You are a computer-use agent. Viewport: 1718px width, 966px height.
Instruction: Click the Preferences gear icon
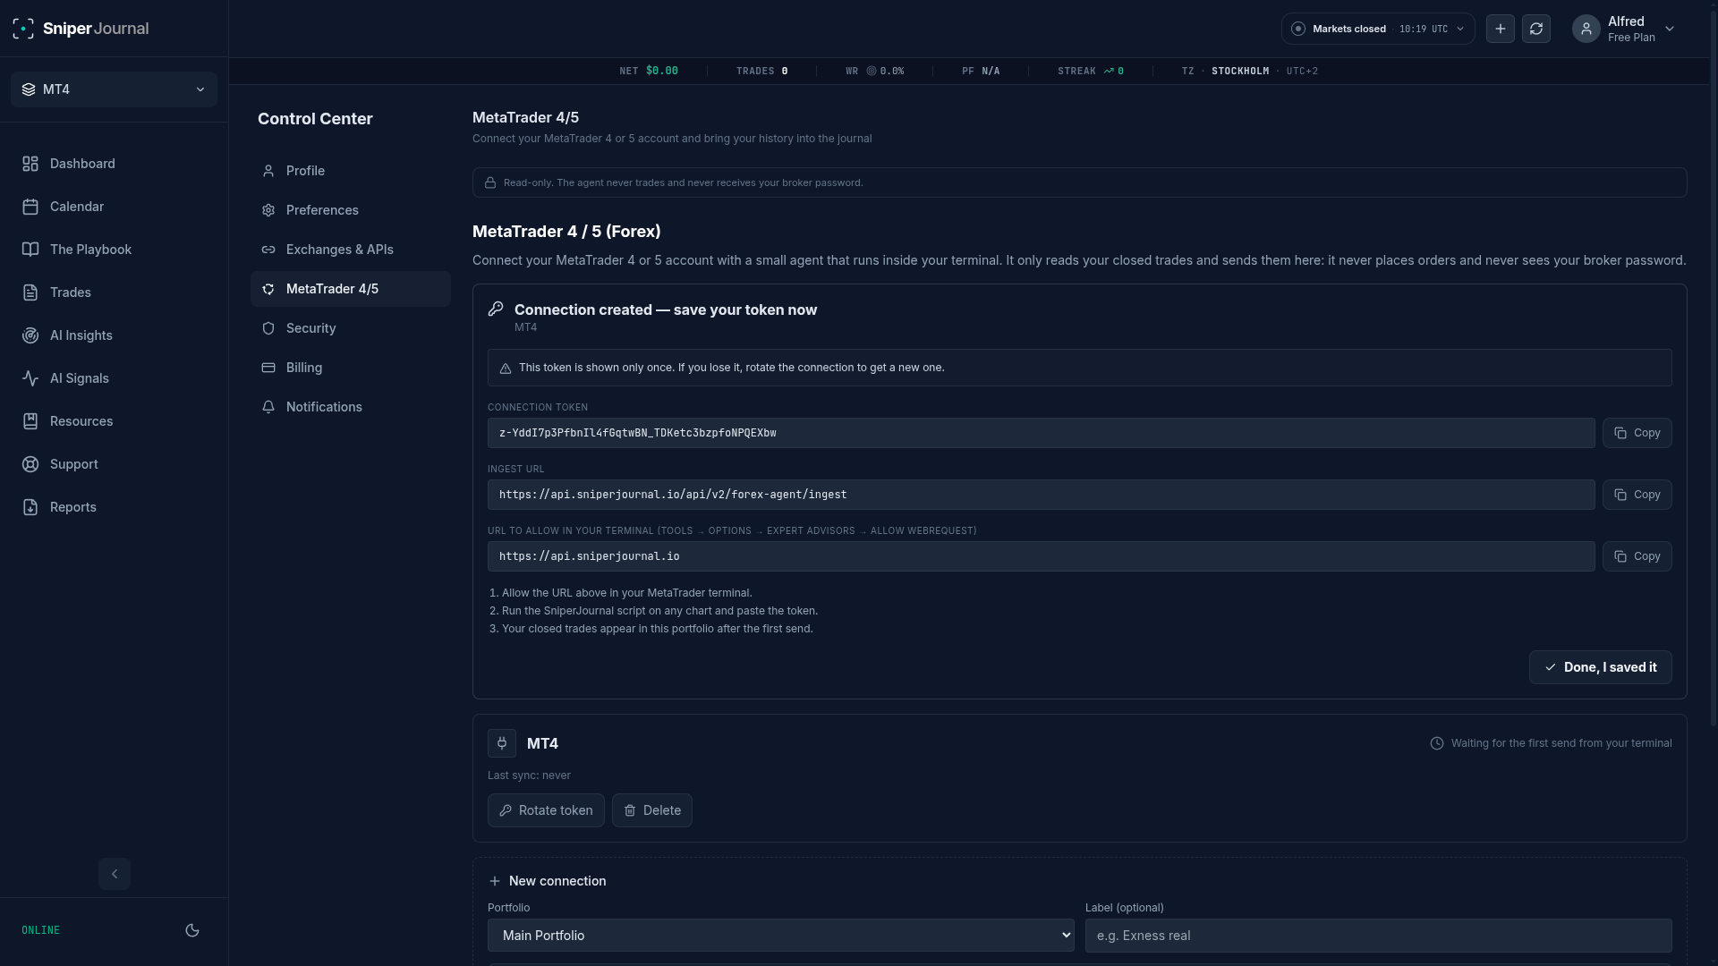268,210
